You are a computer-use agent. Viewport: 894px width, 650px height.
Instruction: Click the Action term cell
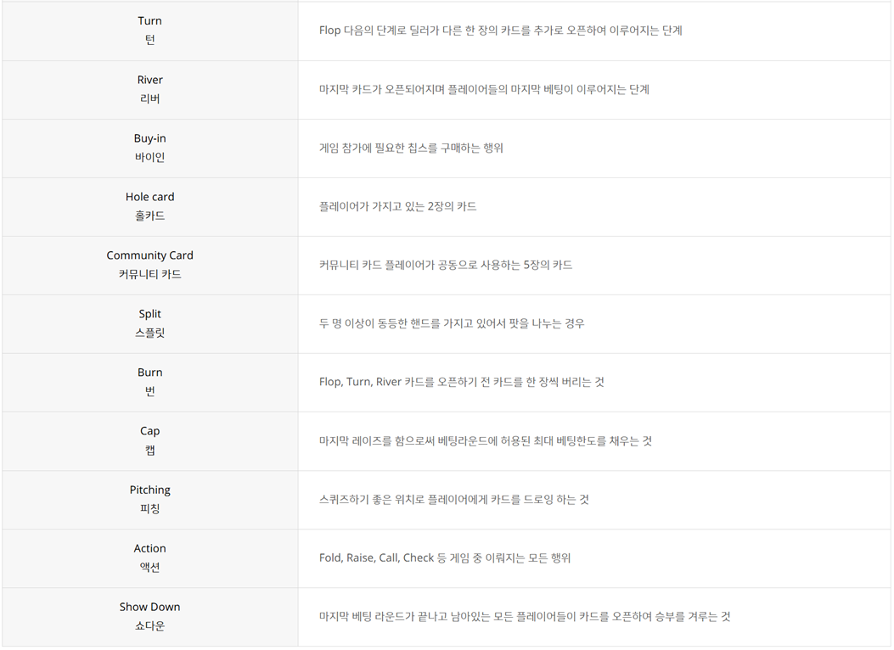click(149, 558)
